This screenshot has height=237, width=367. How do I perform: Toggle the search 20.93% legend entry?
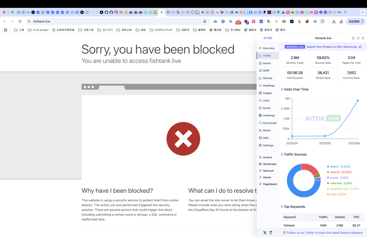pyautogui.click(x=339, y=172)
